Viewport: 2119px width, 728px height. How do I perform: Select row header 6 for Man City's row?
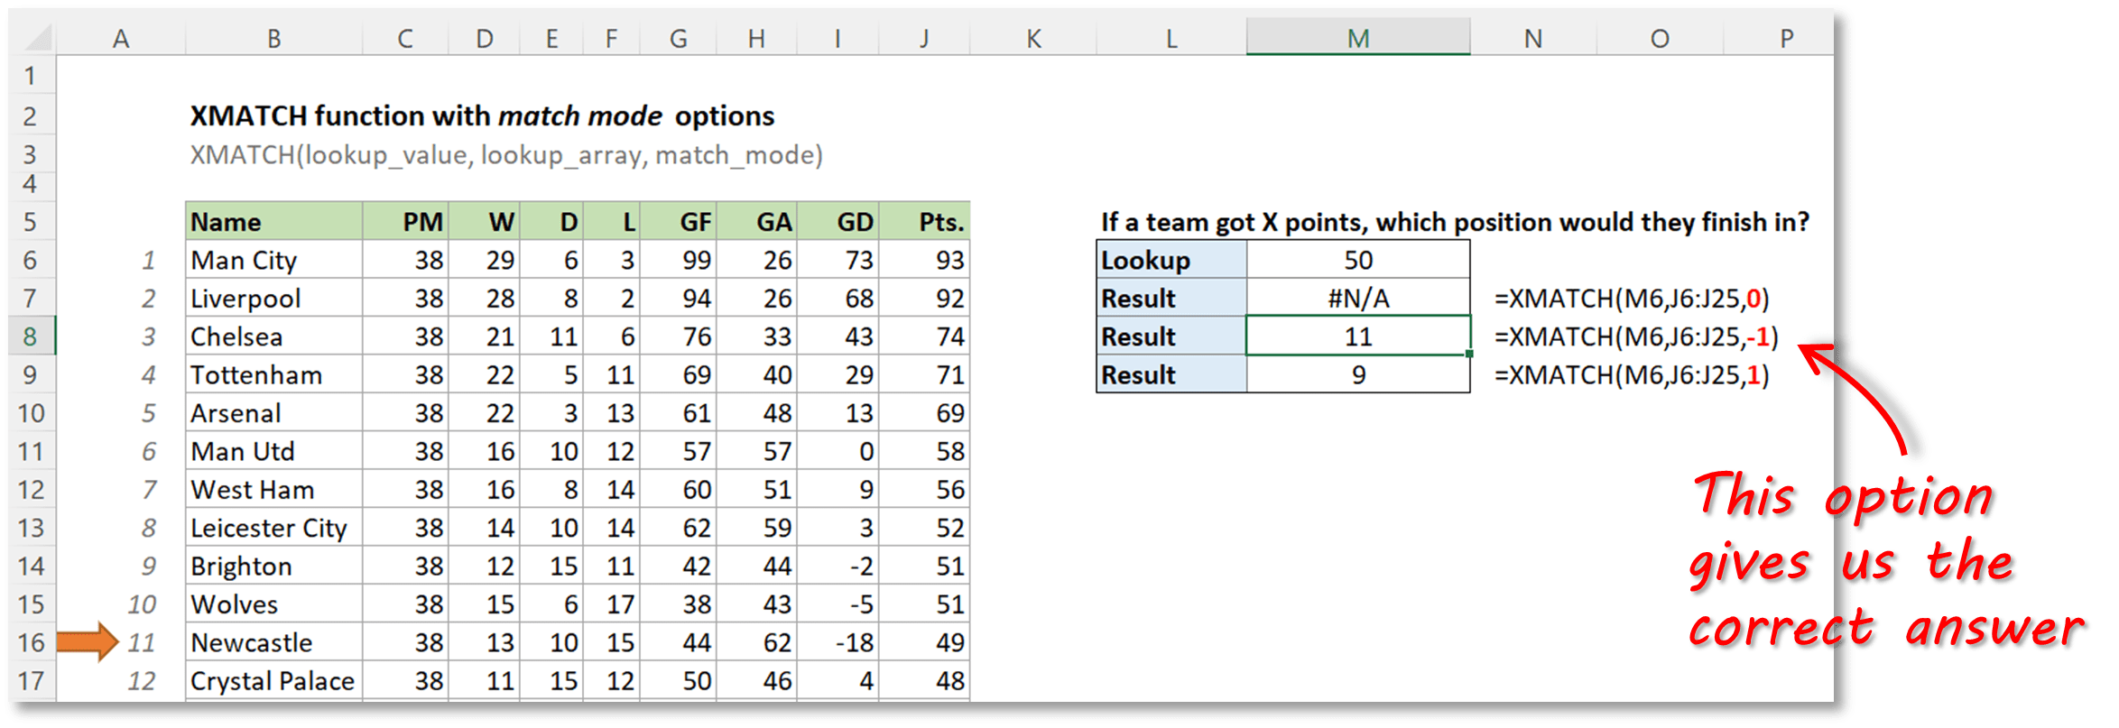(x=32, y=260)
